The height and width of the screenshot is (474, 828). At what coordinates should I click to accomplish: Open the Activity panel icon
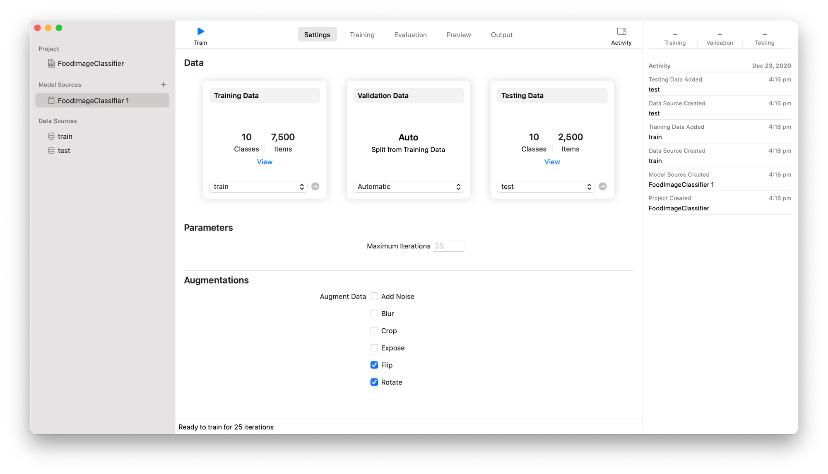tap(621, 31)
